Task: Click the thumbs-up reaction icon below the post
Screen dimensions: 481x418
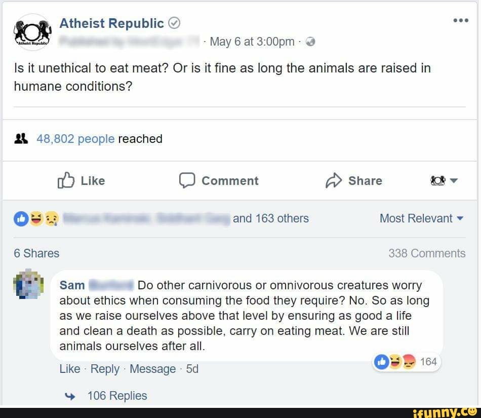Action: click(x=21, y=218)
